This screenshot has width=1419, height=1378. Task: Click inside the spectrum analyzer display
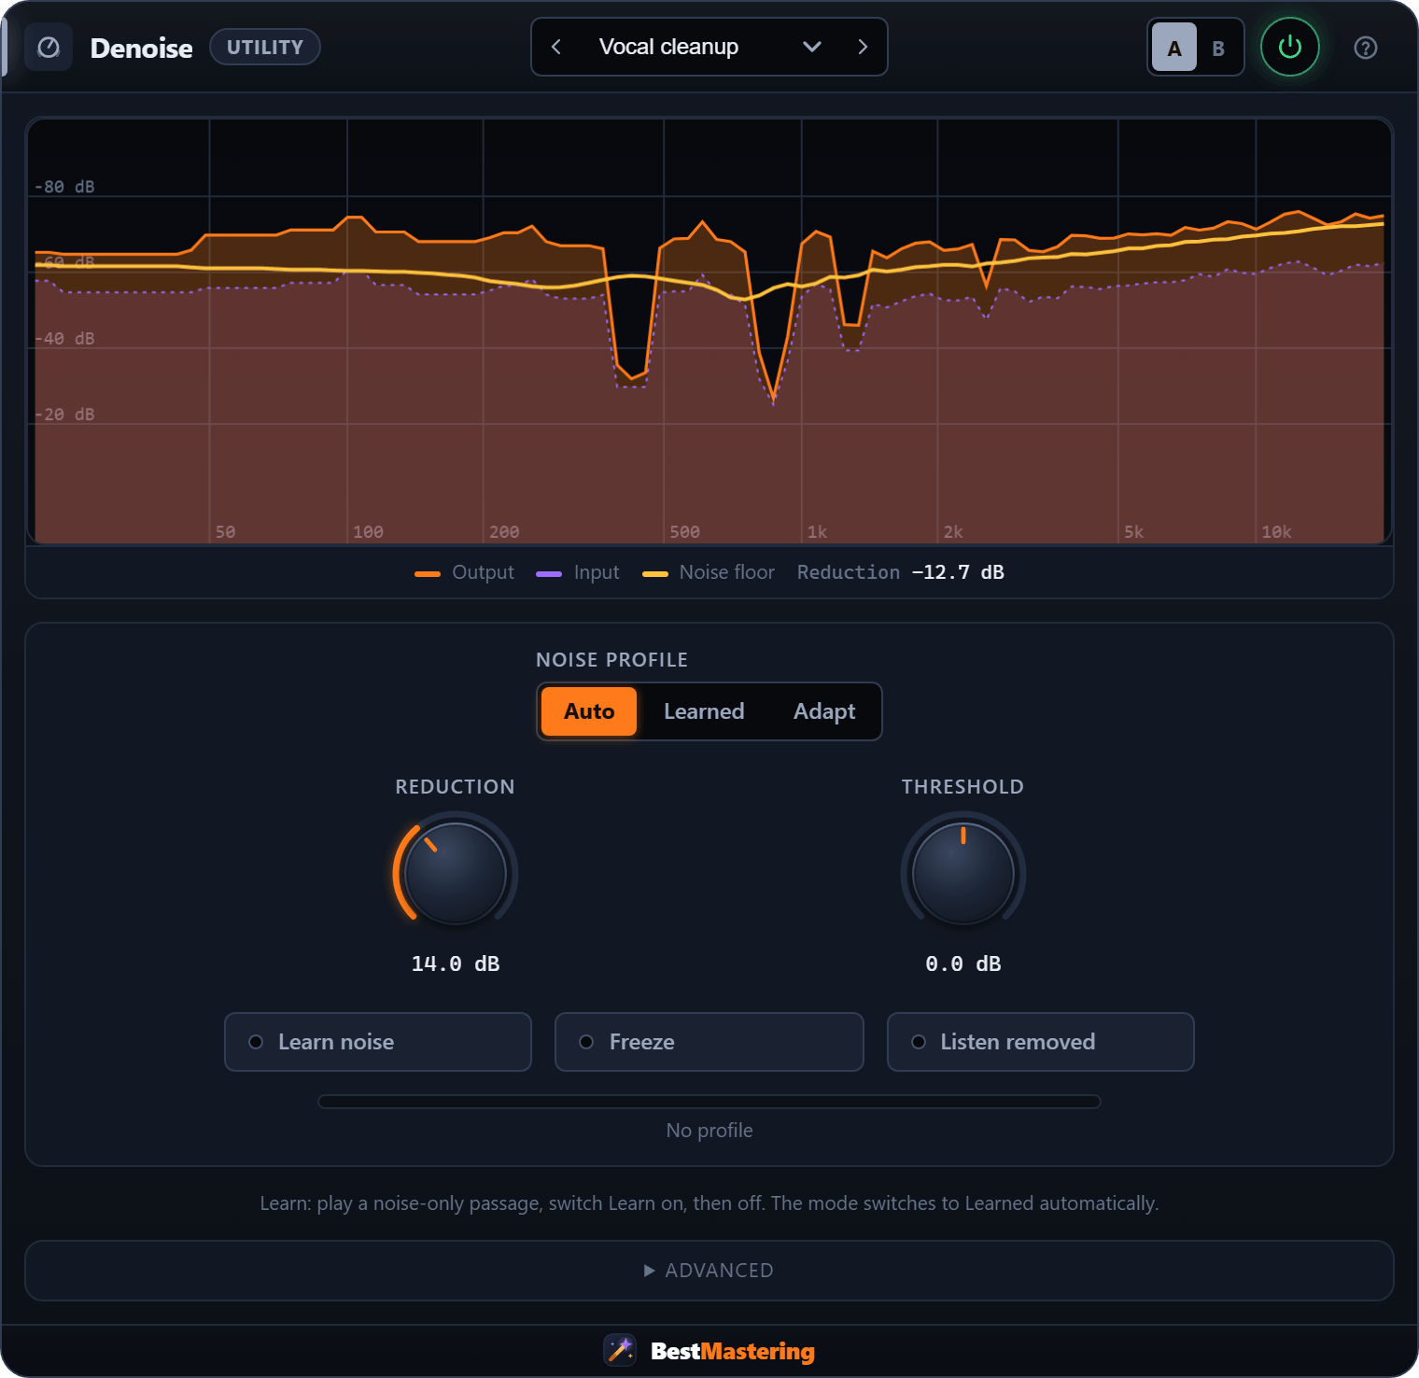709,330
